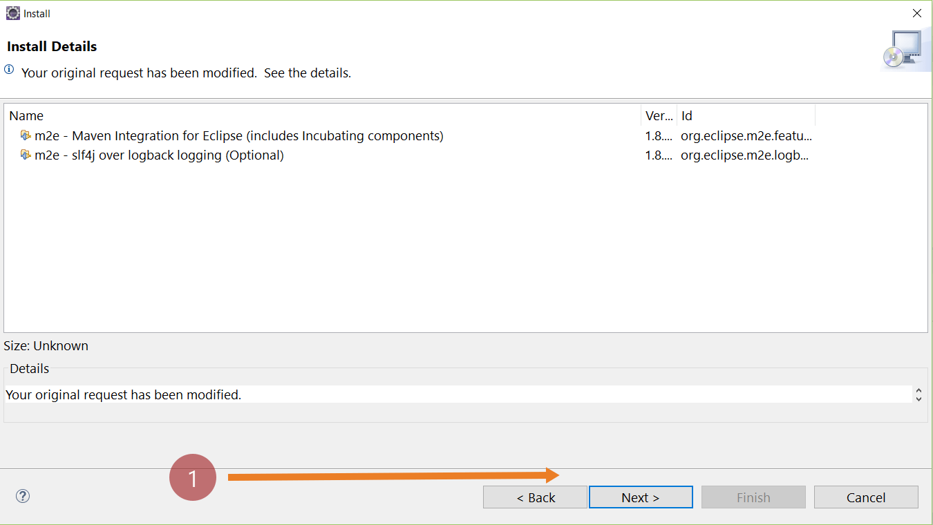Click the Back button to return
933x525 pixels.
click(535, 497)
